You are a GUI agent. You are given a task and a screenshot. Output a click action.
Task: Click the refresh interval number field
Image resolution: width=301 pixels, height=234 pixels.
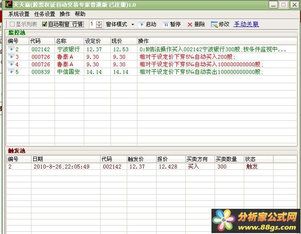coord(93,24)
